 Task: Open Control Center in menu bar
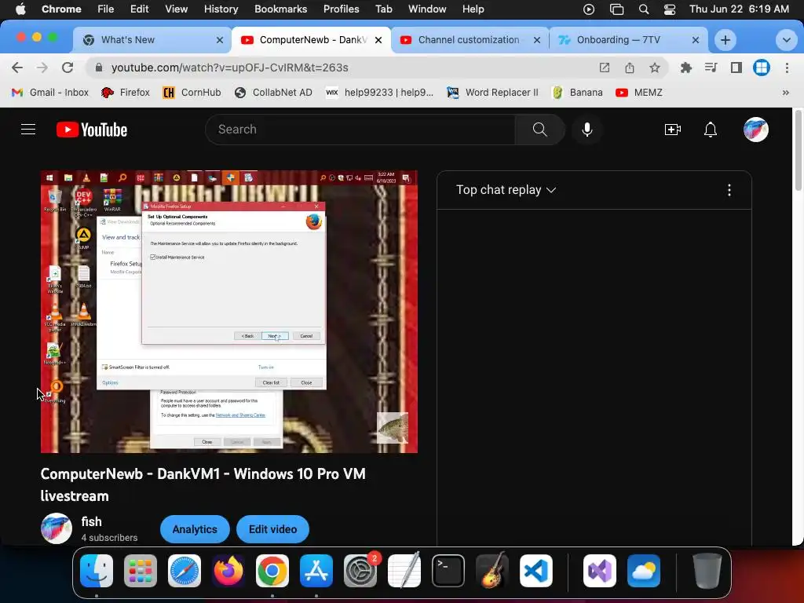[x=669, y=9]
